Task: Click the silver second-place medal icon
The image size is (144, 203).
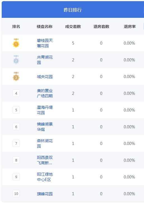Action: coord(16,60)
